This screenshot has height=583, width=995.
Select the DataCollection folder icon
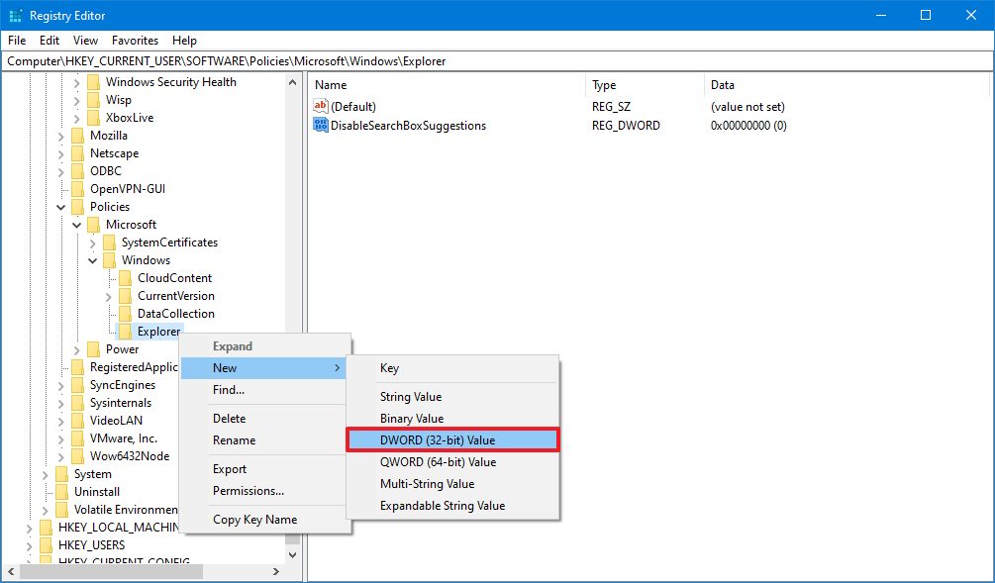tap(125, 314)
